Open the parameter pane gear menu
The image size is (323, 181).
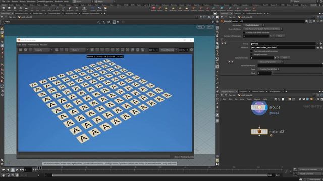click(306, 21)
